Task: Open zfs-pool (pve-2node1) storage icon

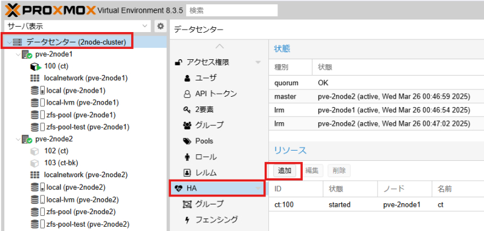Action: coord(36,115)
